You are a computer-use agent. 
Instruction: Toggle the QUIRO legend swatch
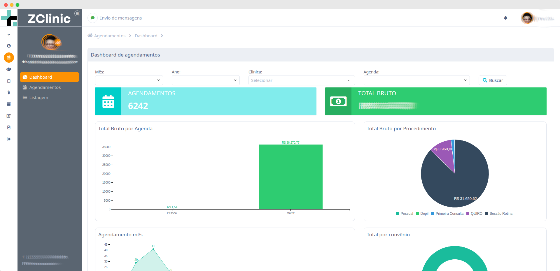[468, 214]
